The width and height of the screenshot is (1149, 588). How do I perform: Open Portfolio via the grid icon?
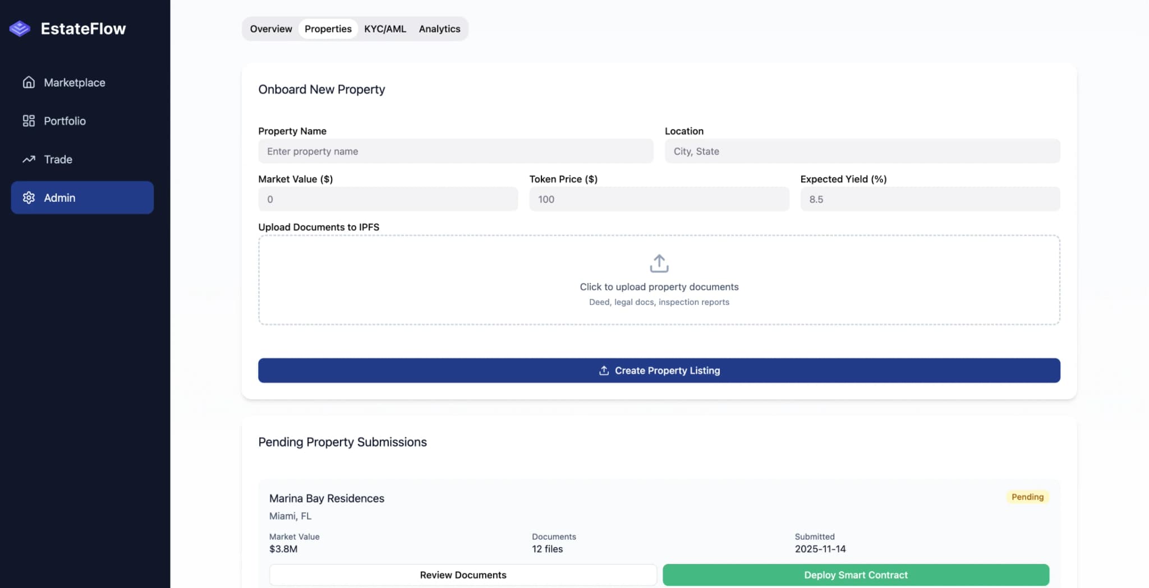coord(29,121)
